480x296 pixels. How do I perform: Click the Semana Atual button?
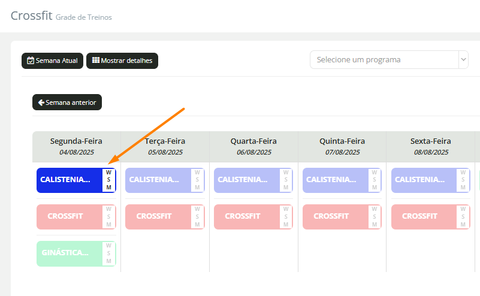tap(52, 61)
